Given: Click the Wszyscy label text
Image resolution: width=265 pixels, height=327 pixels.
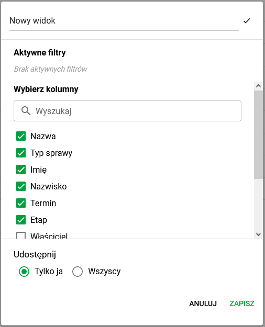Looking at the screenshot, I should [104, 272].
